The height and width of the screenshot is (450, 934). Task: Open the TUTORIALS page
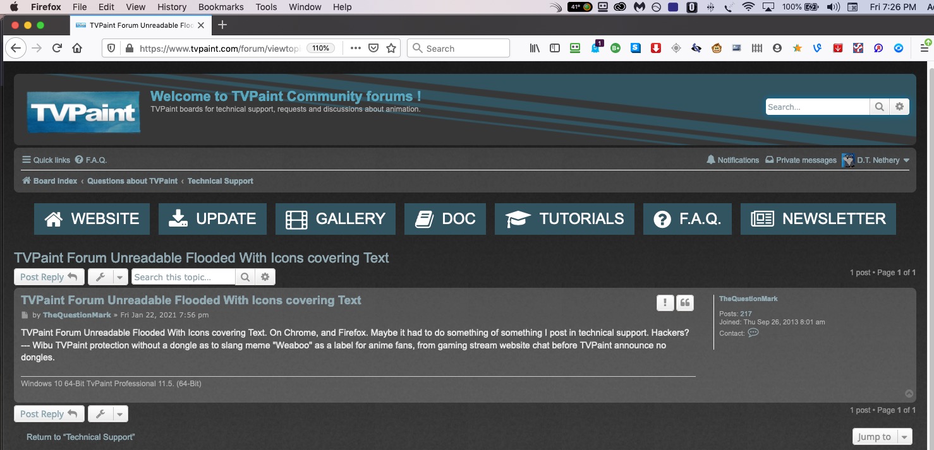[564, 219]
